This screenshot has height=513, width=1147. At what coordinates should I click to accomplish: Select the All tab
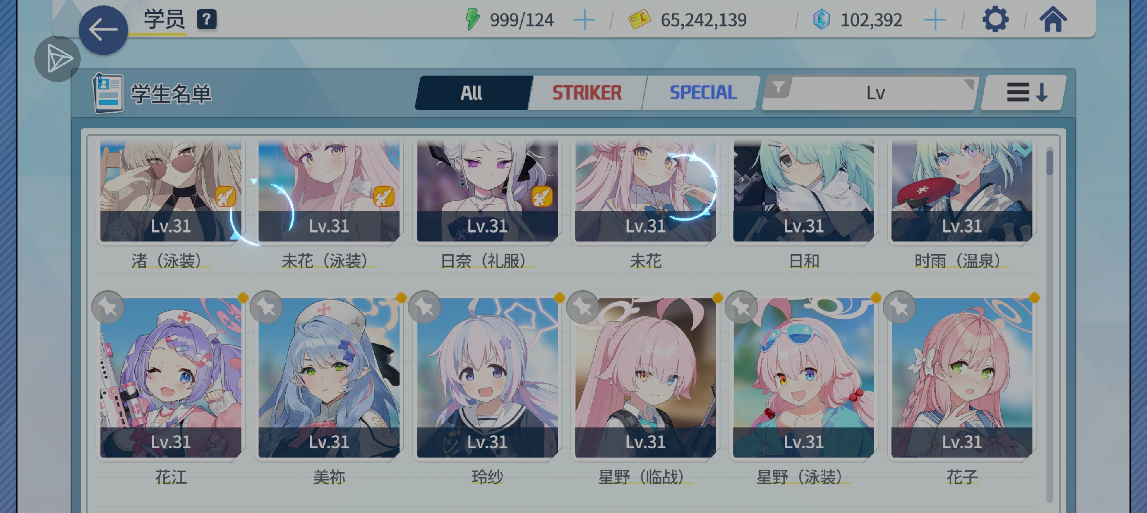coord(472,93)
